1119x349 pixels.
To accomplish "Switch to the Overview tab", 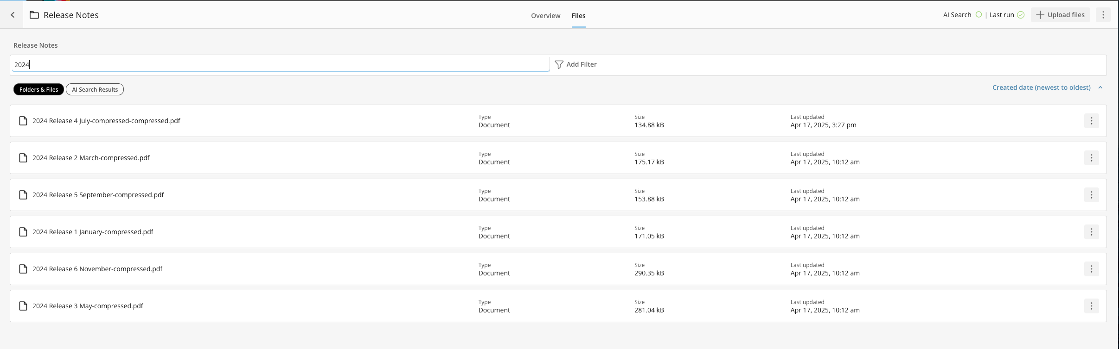I will coord(545,16).
